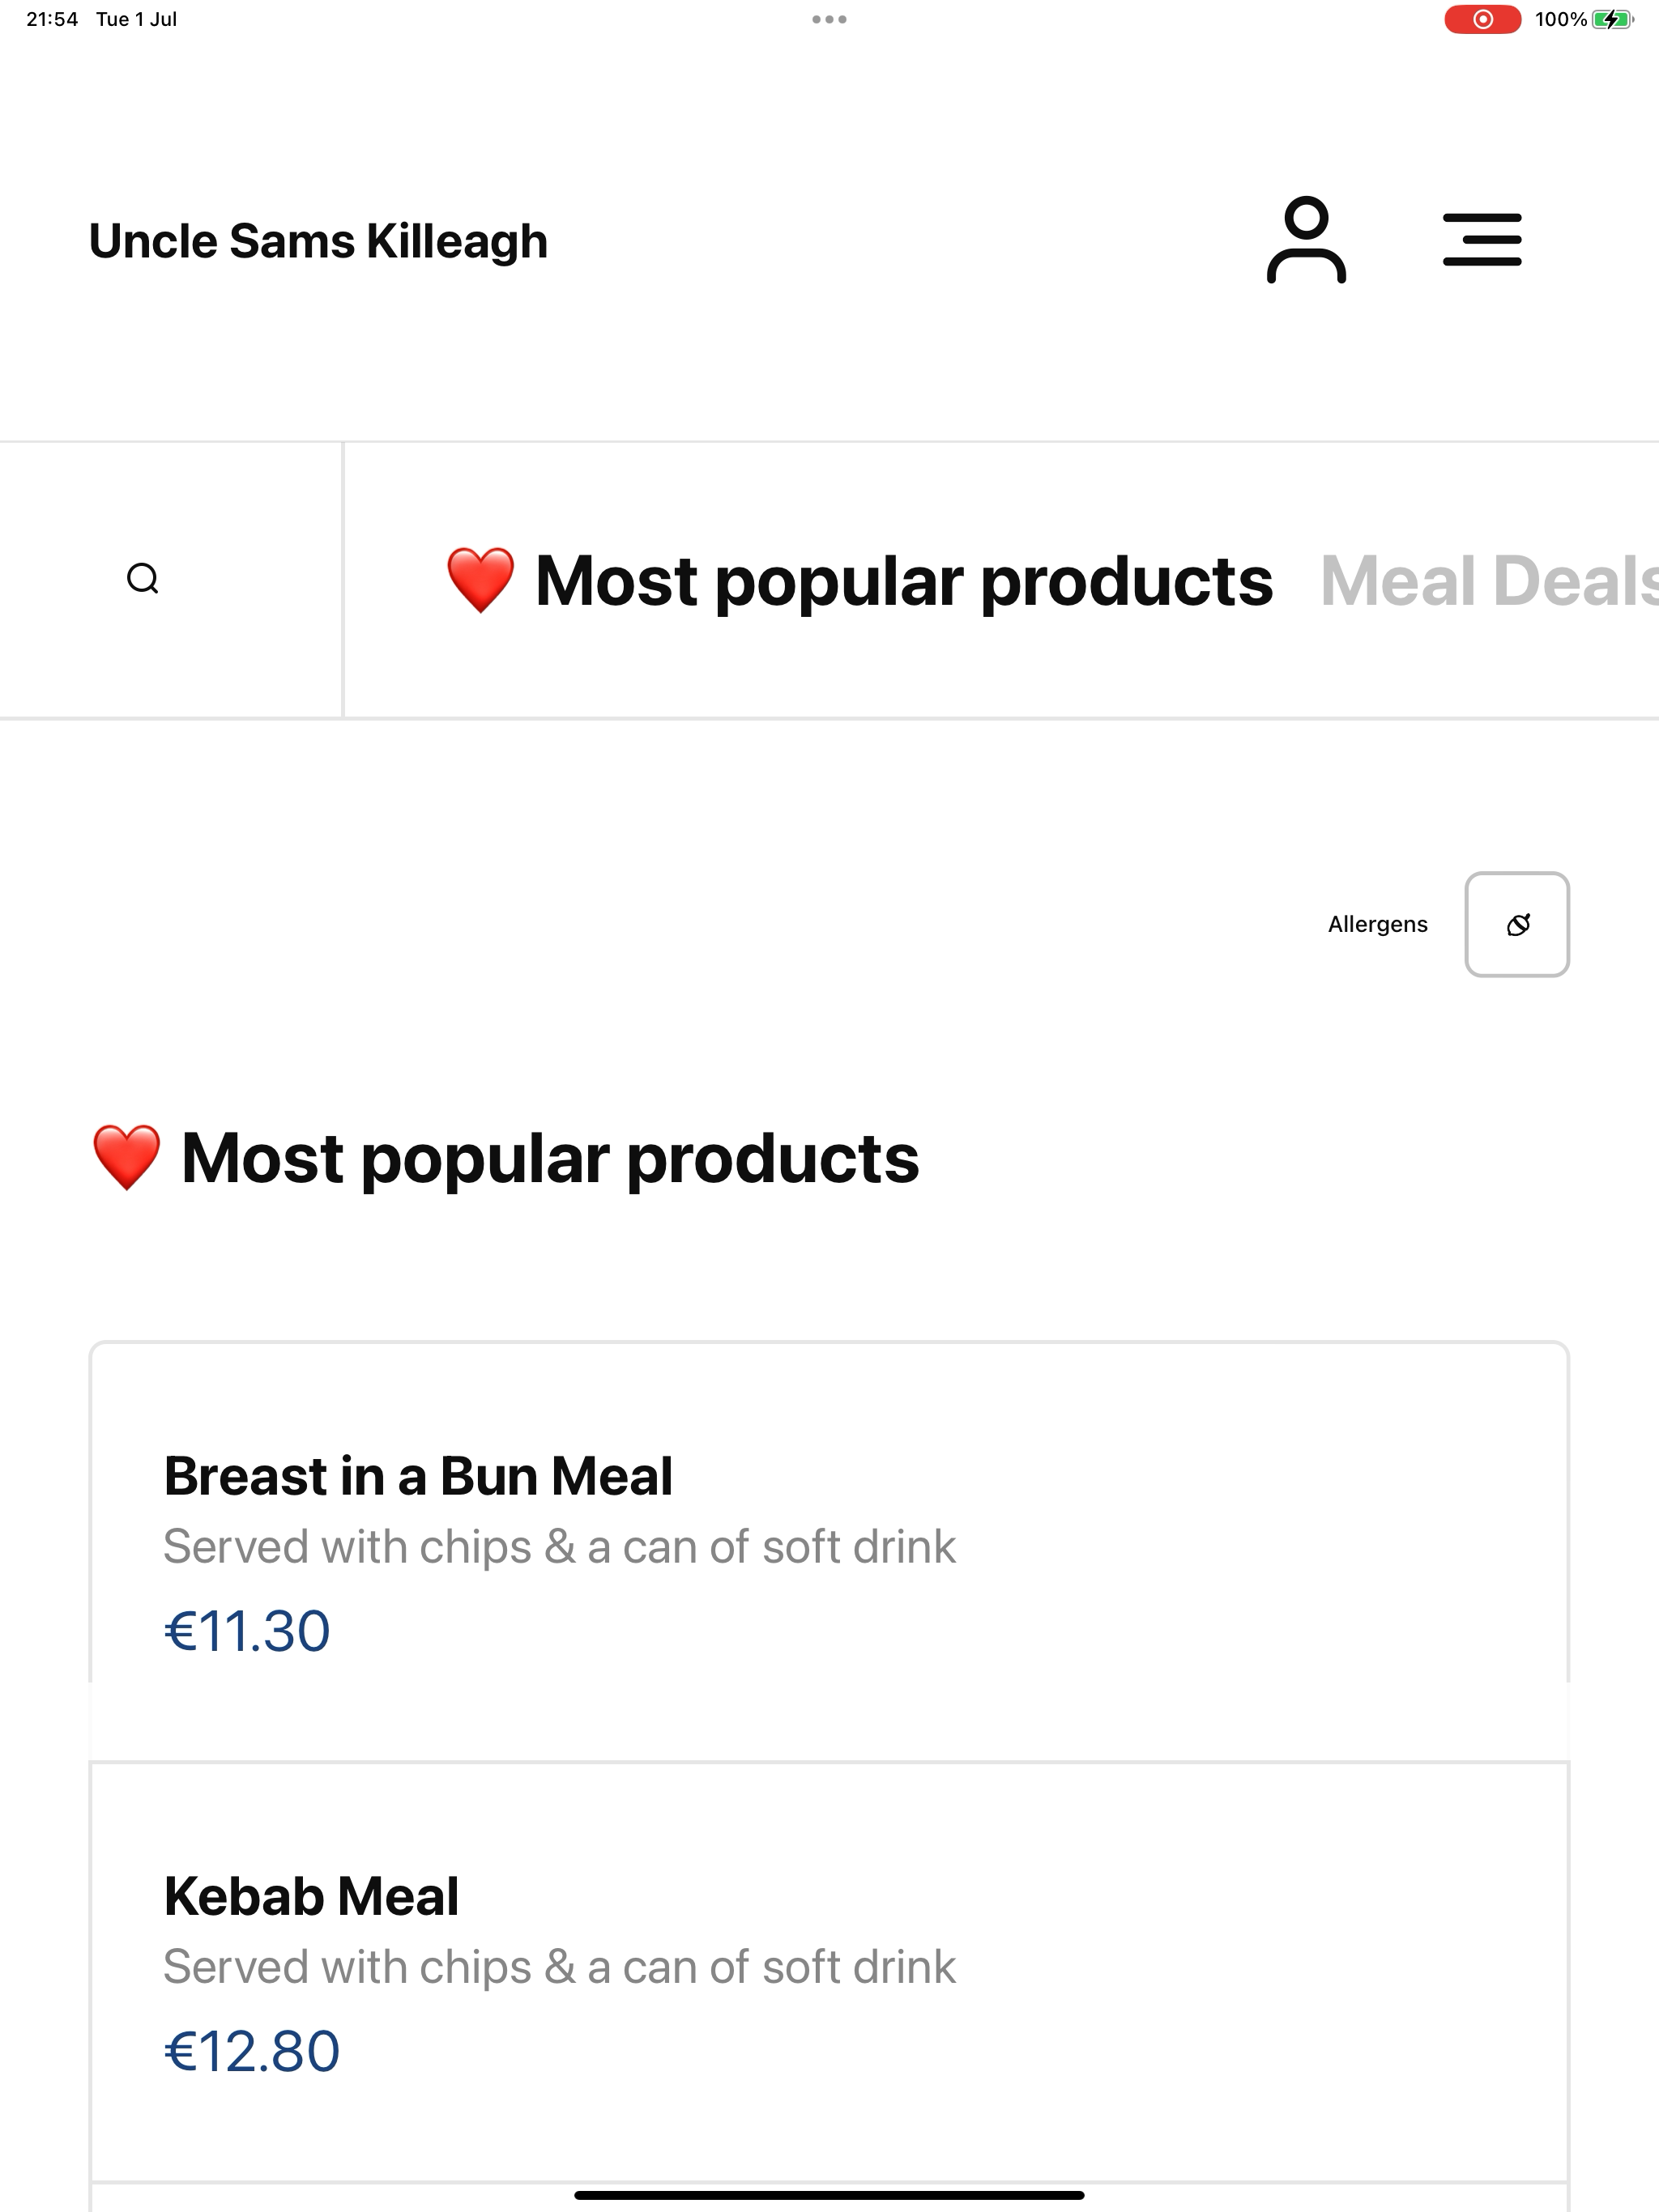Switch to the Meal Deals tab
Image resolution: width=1659 pixels, height=2212 pixels.
[1489, 580]
